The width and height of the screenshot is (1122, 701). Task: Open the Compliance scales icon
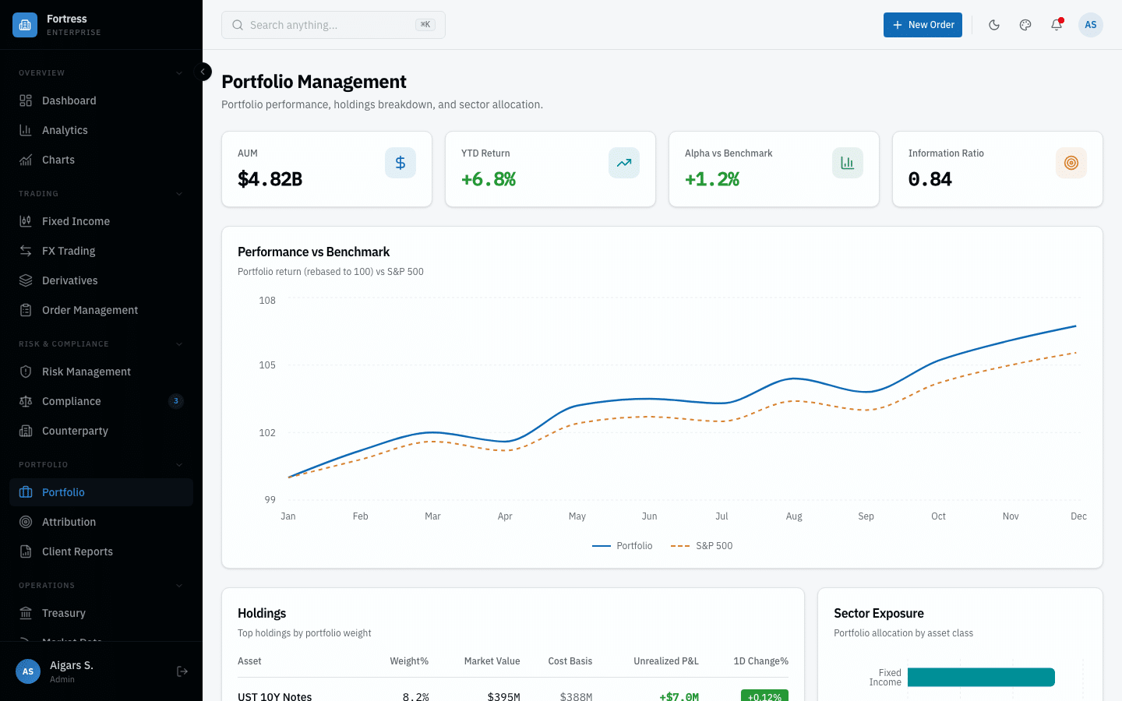coord(26,401)
